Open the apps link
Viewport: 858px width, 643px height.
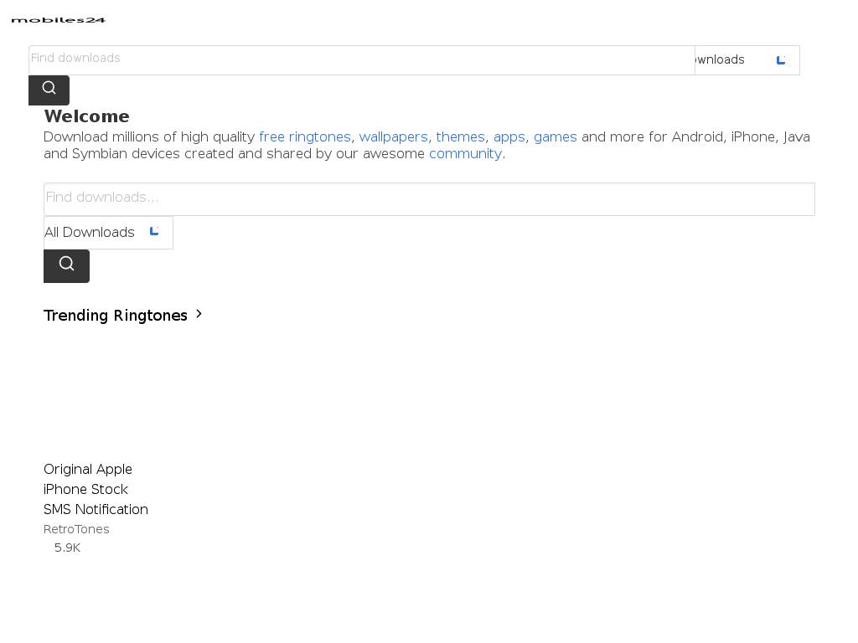click(x=509, y=137)
